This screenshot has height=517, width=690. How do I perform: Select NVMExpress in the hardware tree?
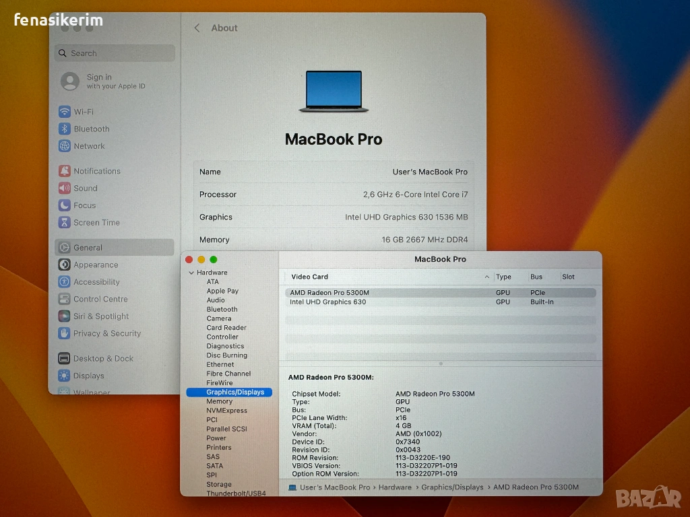coord(226,411)
